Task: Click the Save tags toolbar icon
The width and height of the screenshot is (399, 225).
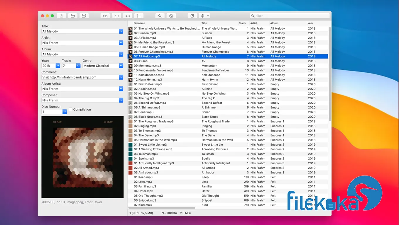Action: (62, 16)
